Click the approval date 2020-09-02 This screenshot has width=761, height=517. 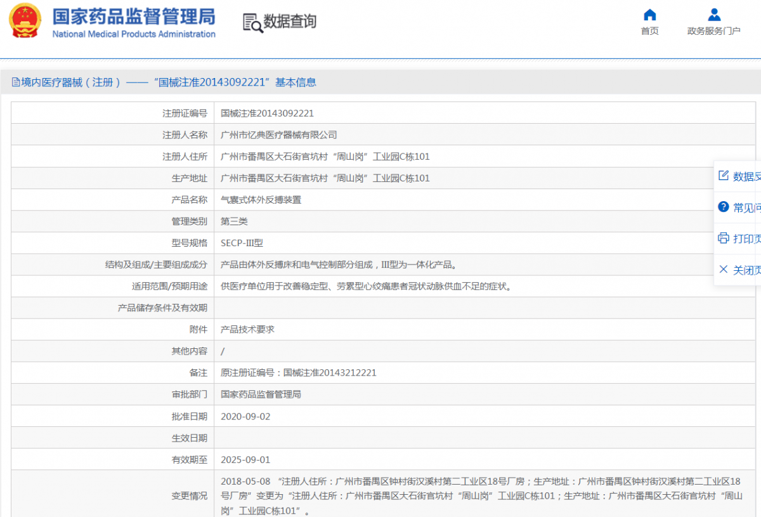(245, 416)
